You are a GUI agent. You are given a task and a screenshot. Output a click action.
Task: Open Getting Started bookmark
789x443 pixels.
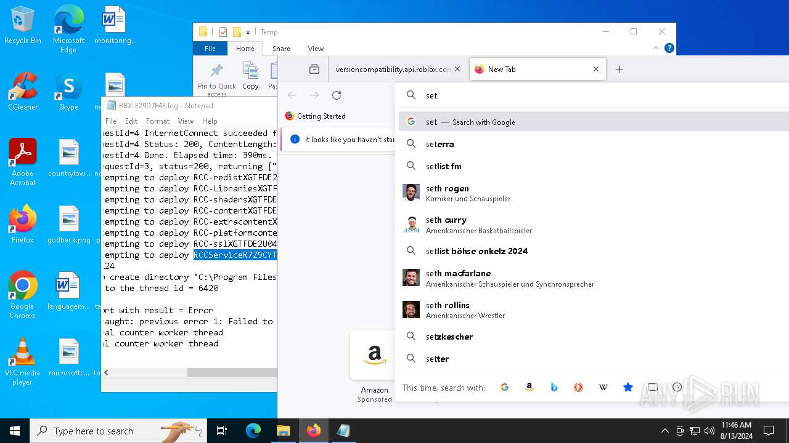tap(315, 116)
